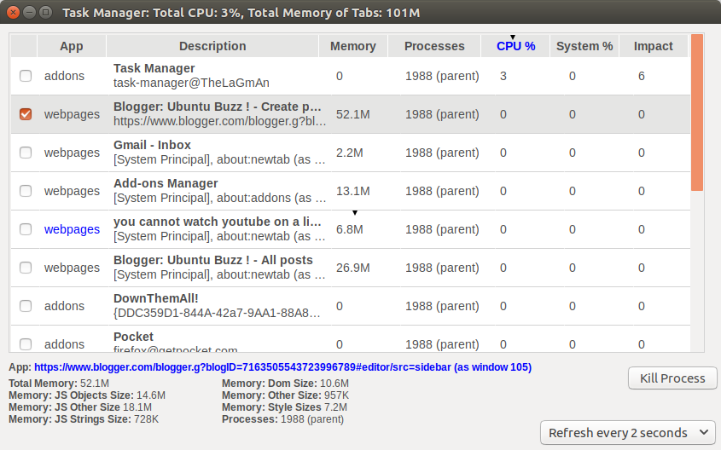Click the Kill Process button

pyautogui.click(x=672, y=378)
